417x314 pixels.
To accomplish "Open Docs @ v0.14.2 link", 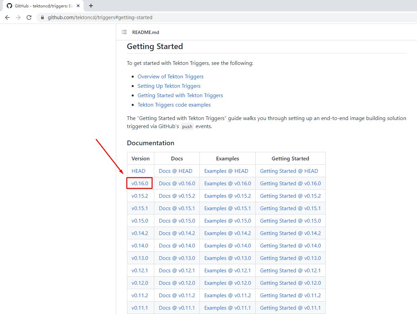I will coord(177,233).
